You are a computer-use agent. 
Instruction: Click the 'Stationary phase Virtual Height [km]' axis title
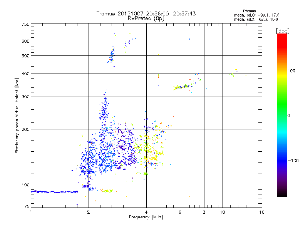17,116
